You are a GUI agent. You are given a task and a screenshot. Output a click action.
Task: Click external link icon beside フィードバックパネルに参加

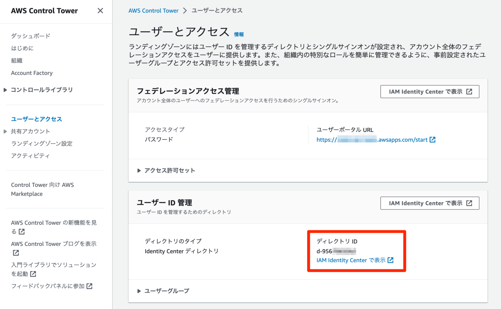pos(89,286)
